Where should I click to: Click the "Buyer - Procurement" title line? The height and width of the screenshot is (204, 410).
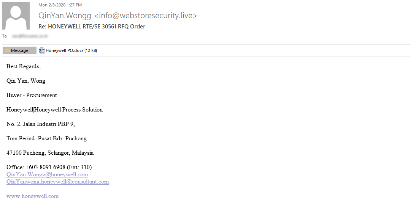click(32, 95)
